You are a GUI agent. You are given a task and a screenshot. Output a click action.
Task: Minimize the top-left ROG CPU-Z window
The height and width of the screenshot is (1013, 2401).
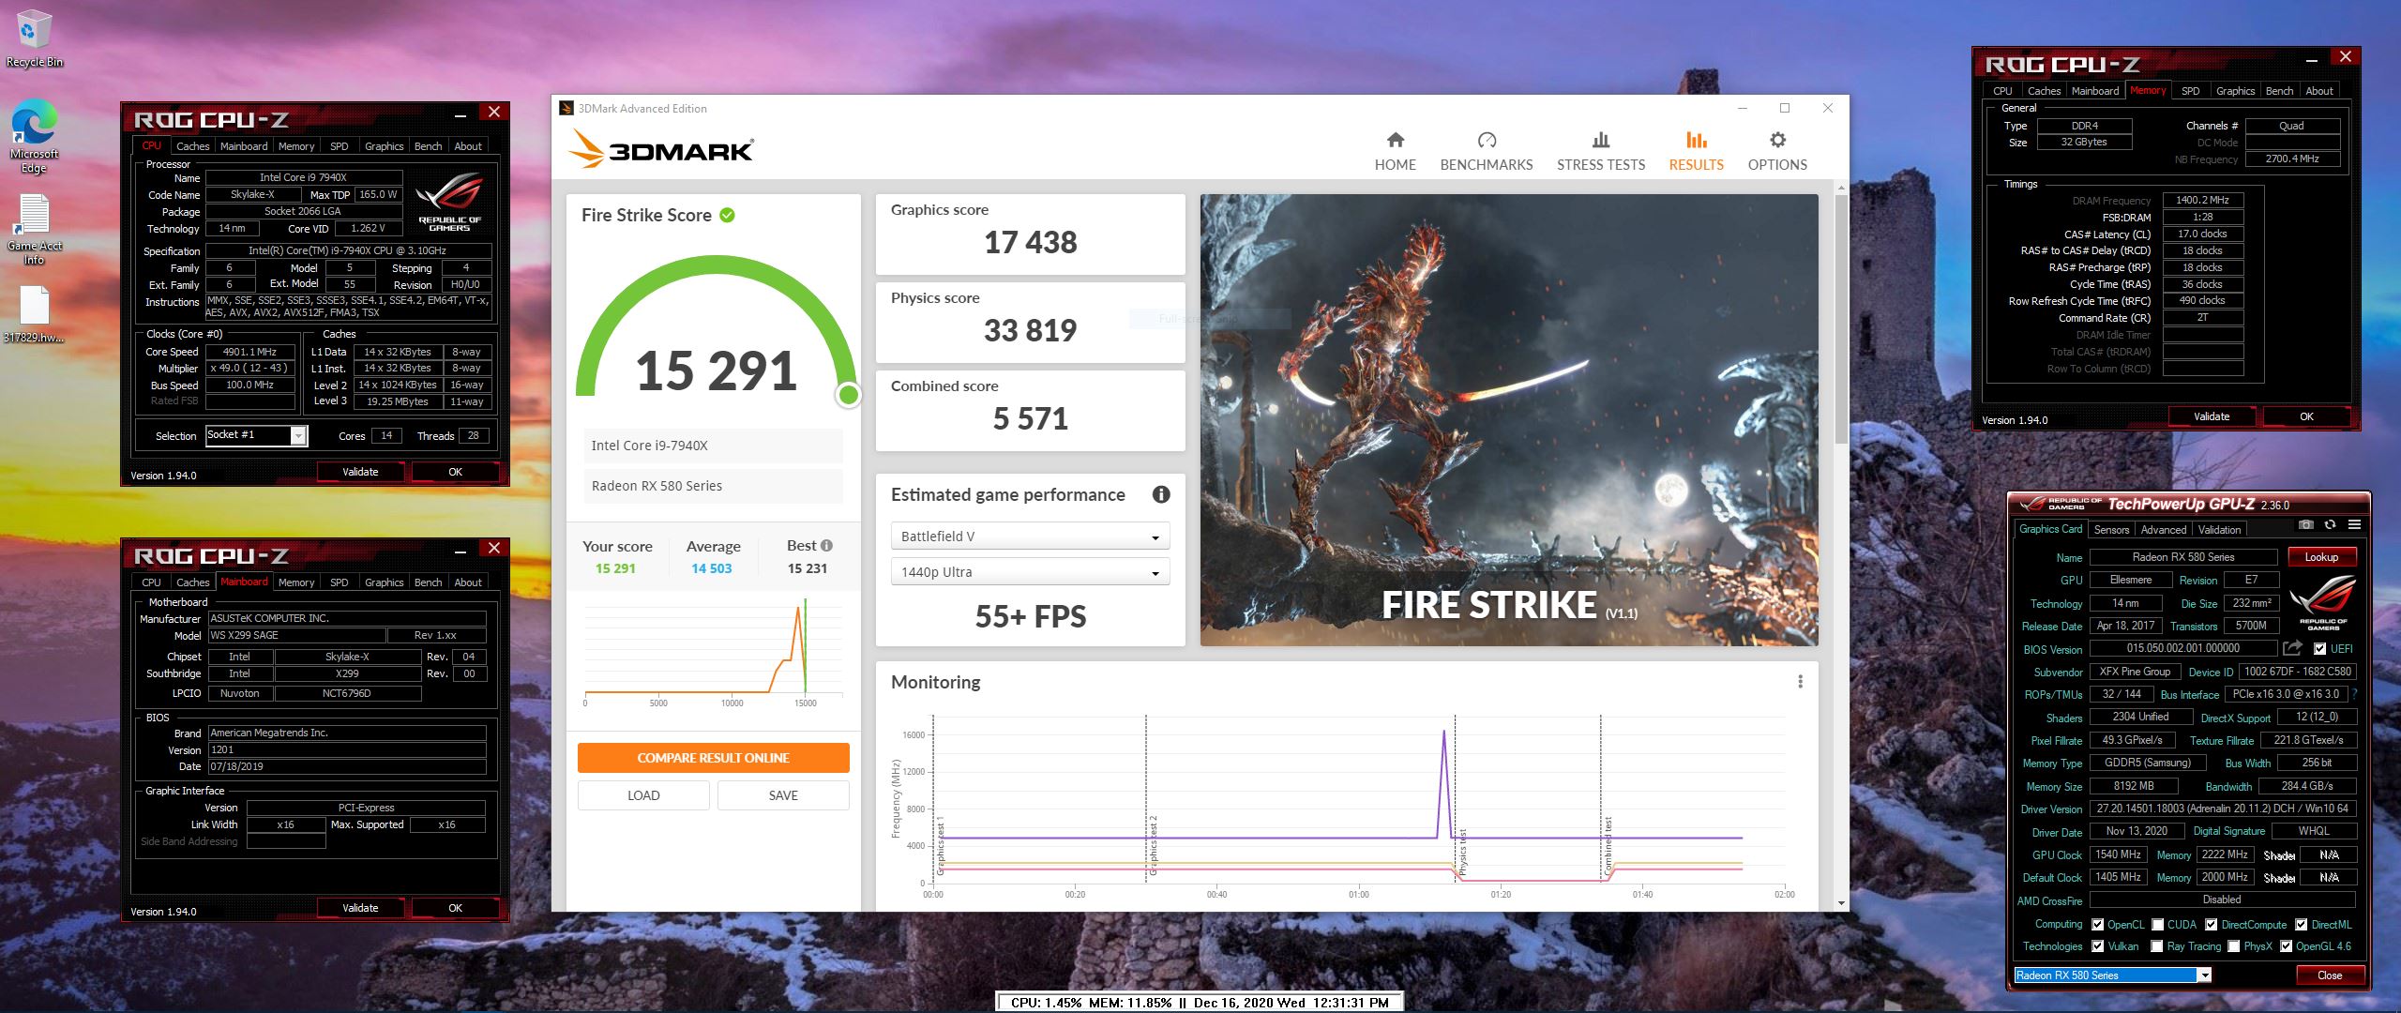click(x=461, y=114)
